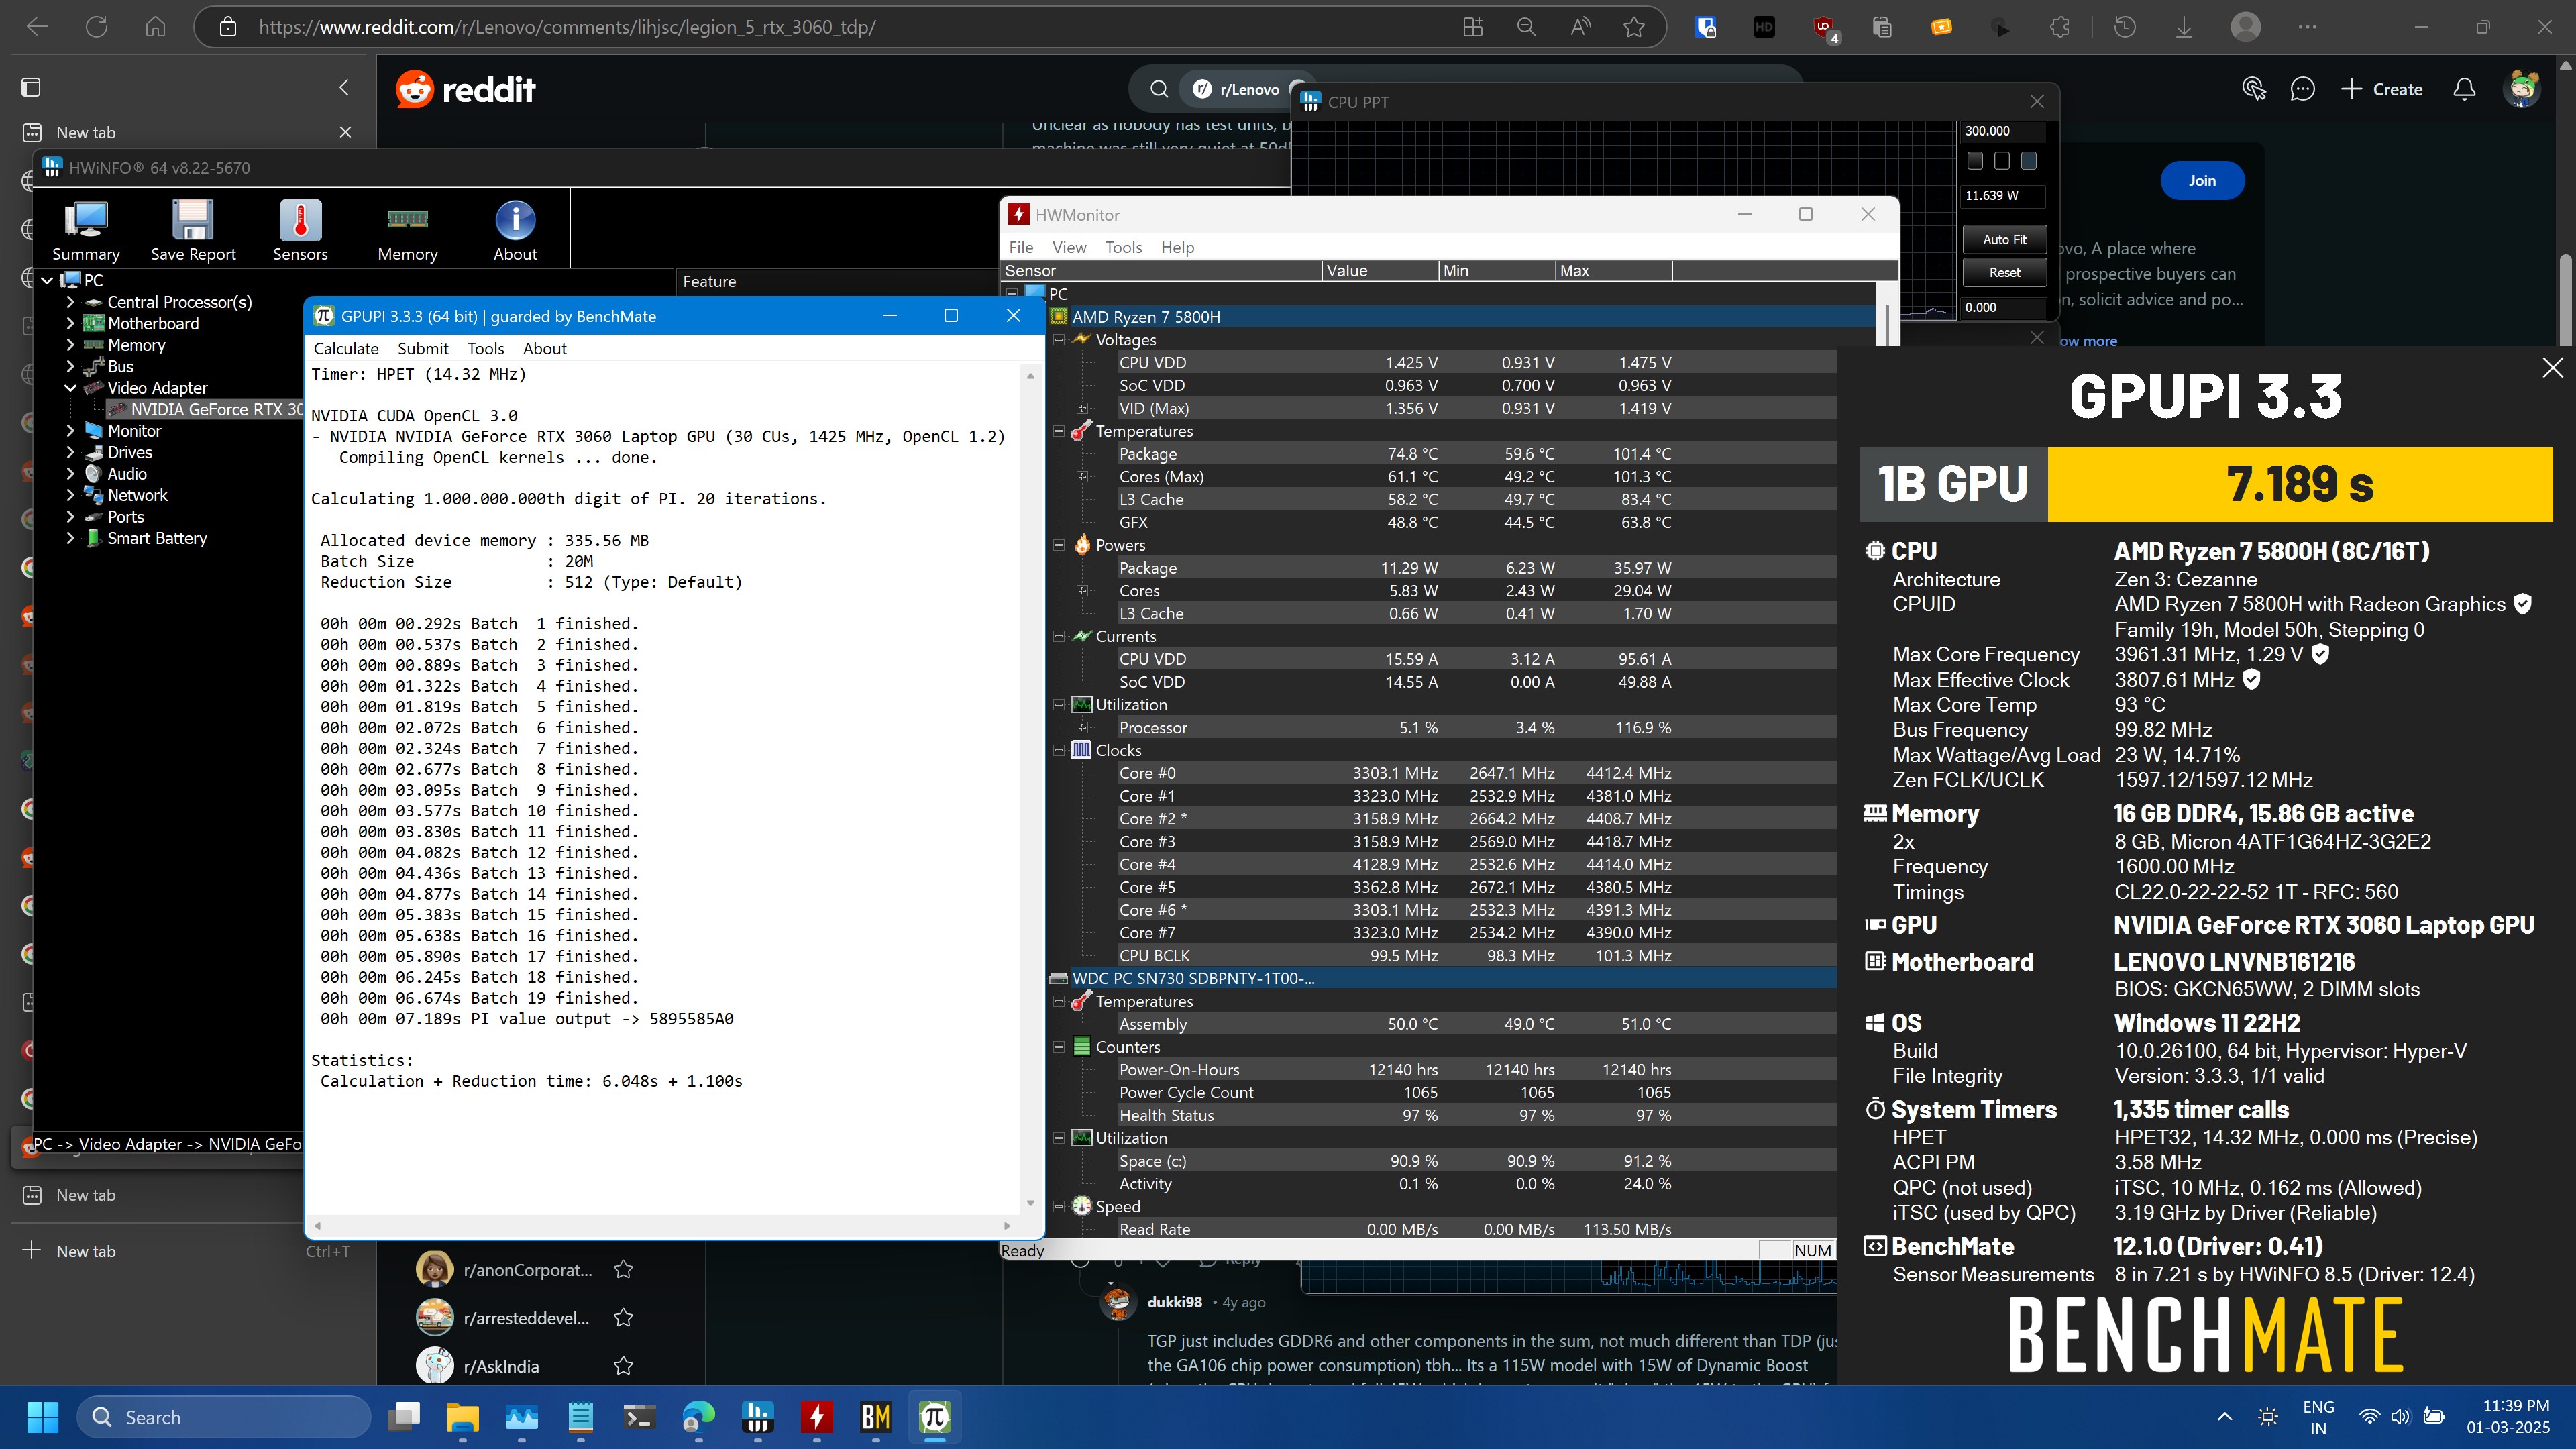The height and width of the screenshot is (1449, 2576).
Task: Go back with the browser back arrow
Action: pos(37,27)
